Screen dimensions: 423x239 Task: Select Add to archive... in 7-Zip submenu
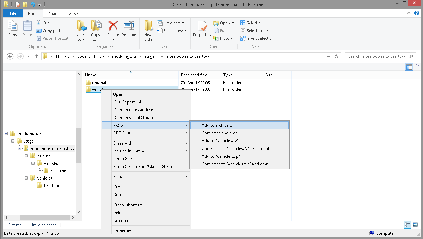[x=216, y=125]
